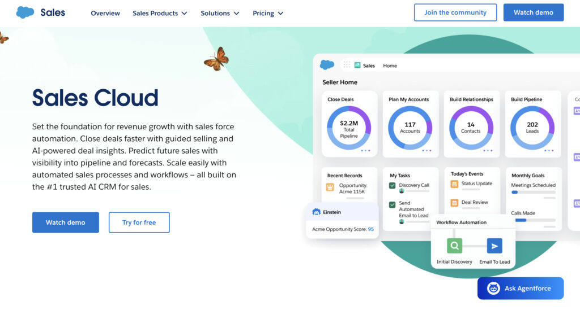Click the Initial Discovery search icon
The image size is (580, 310).
tap(454, 246)
